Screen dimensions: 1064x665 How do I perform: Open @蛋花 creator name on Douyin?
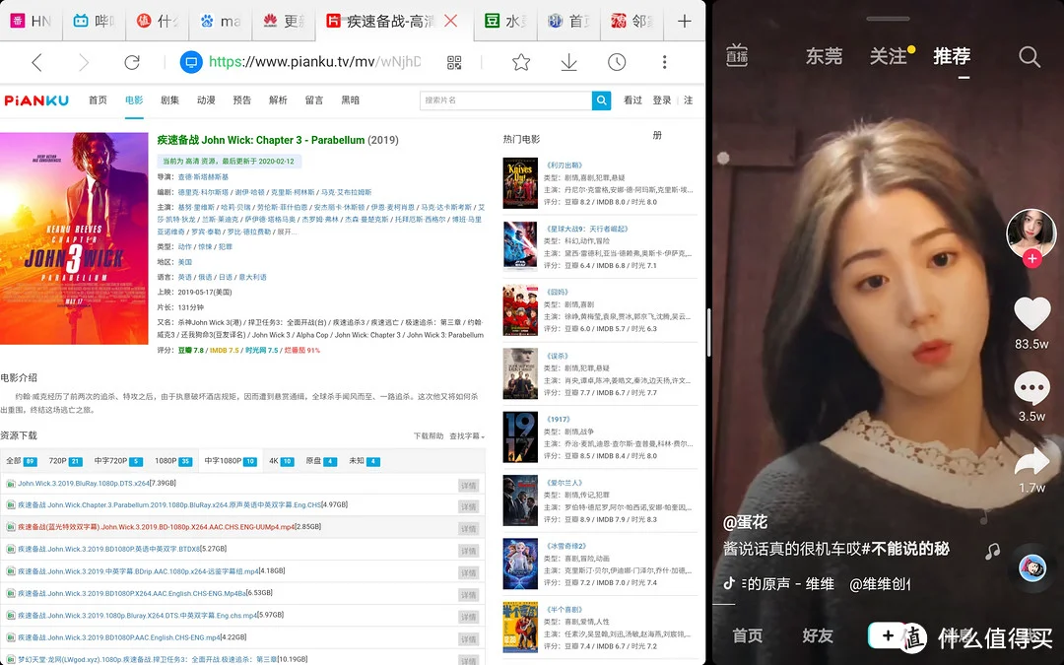[x=745, y=522]
